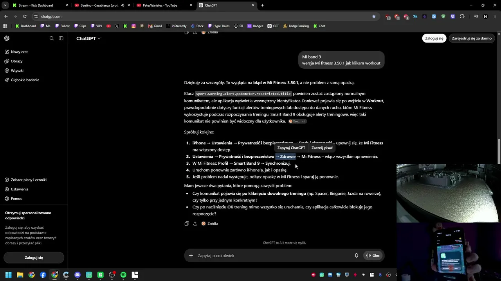Open the browser extensions puzzle icon
This screenshot has height=281, width=501.
pos(462,16)
